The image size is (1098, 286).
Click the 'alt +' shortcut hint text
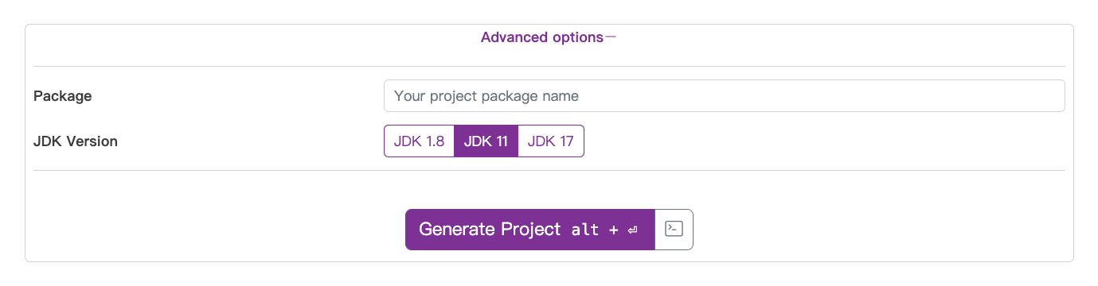596,230
